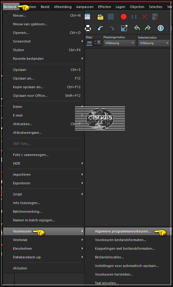Image resolution: width=173 pixels, height=287 pixels.
Task: Open the Selectiemodus dropdown
Action: (154, 43)
